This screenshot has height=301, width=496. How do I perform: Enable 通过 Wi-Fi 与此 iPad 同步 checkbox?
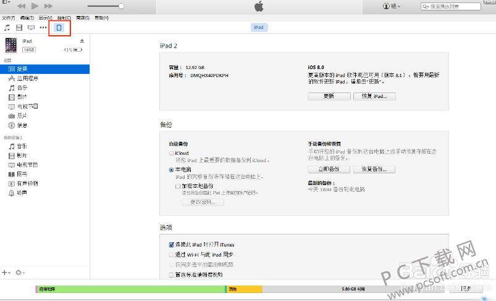(172, 255)
